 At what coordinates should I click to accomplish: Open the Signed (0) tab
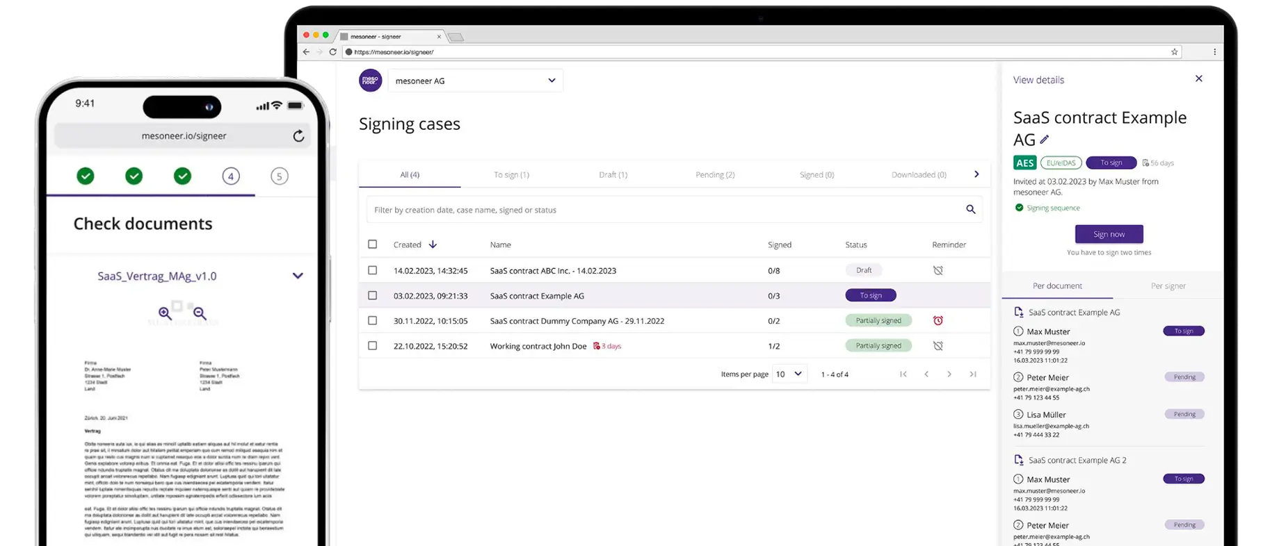coord(817,175)
